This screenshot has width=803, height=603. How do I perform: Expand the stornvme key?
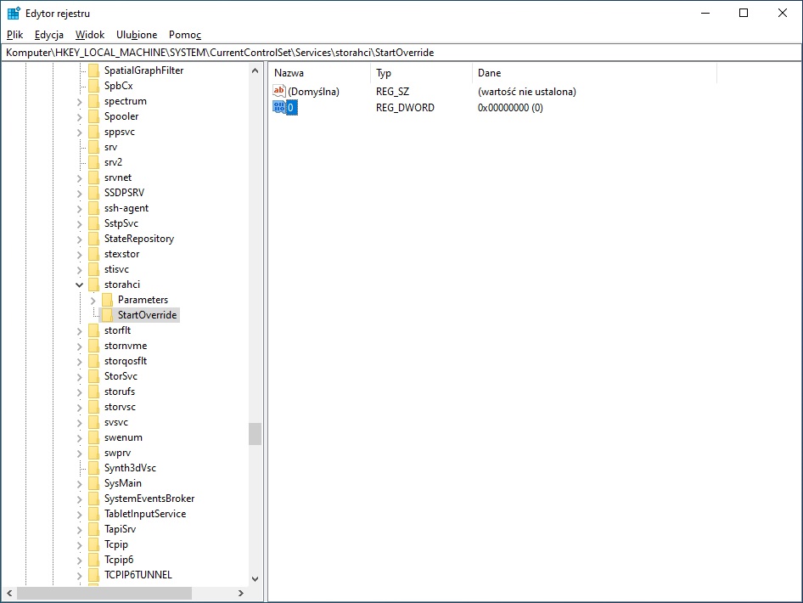tap(80, 346)
